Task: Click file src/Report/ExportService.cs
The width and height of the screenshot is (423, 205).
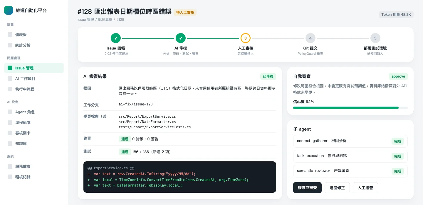Action: coord(147,117)
